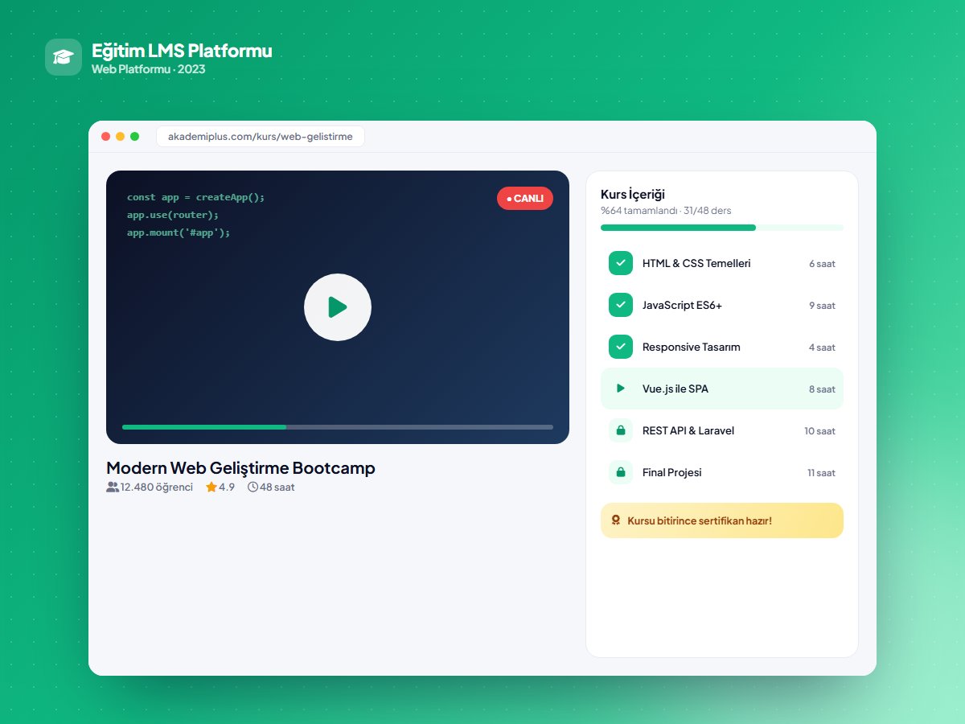Viewport: 965px width, 724px height.
Task: Click the certificate ribbon icon
Action: pos(616,520)
